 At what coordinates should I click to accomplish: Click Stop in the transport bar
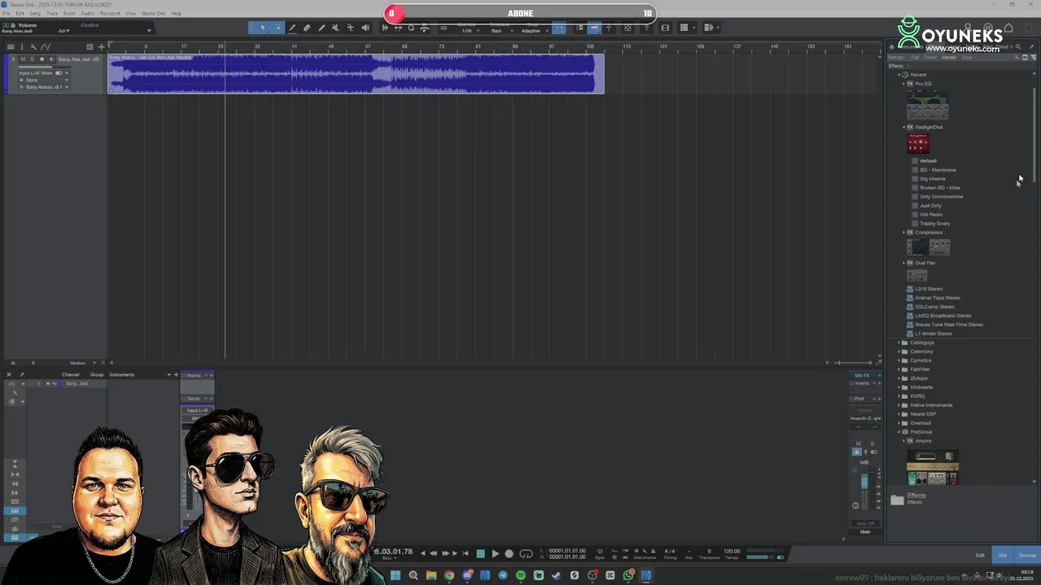pos(480,553)
